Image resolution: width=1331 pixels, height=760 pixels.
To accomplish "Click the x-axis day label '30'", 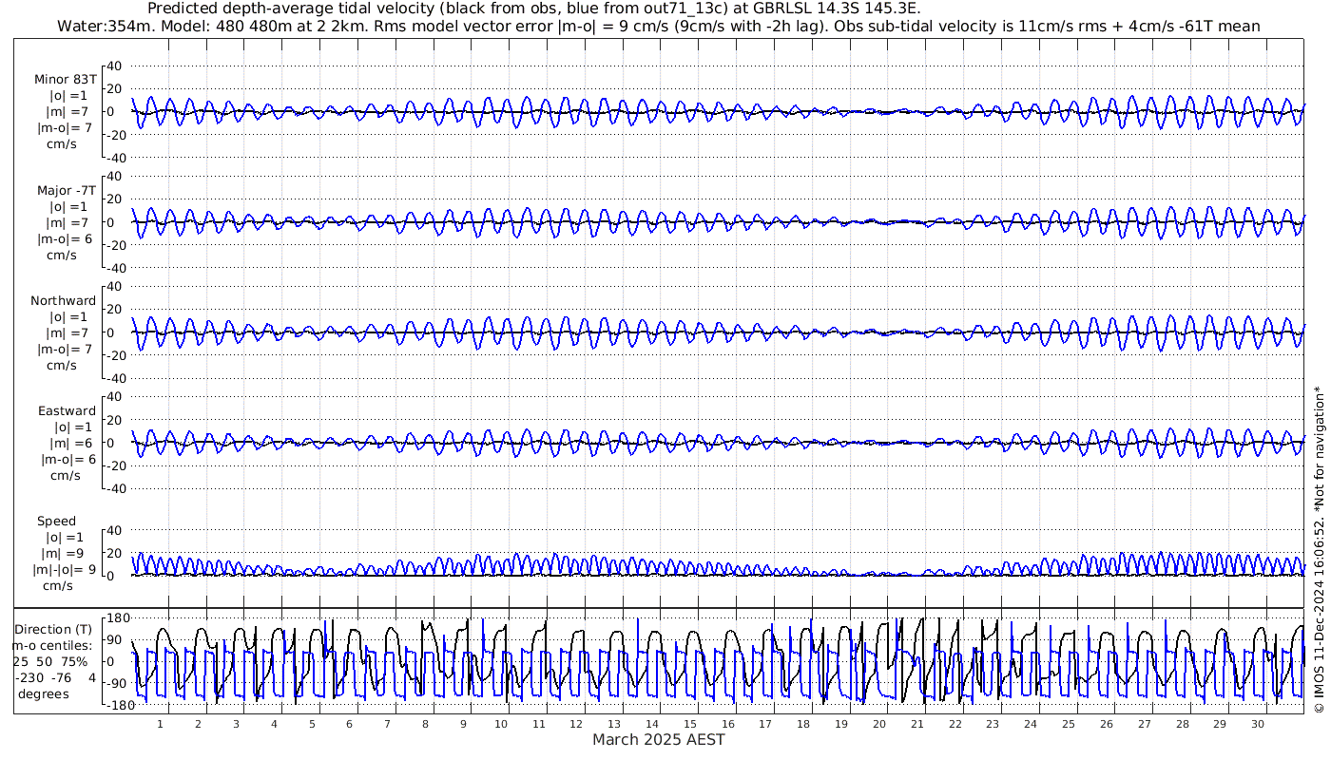I will (x=1257, y=724).
